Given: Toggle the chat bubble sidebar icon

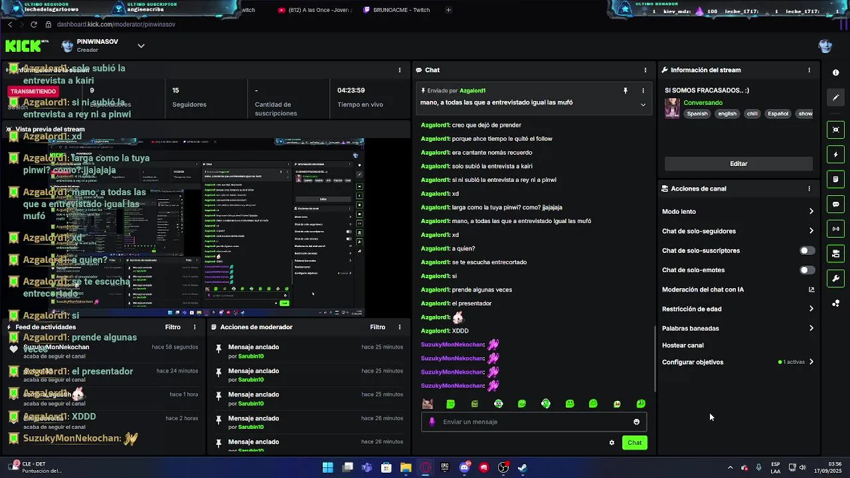Looking at the screenshot, I should 836,204.
